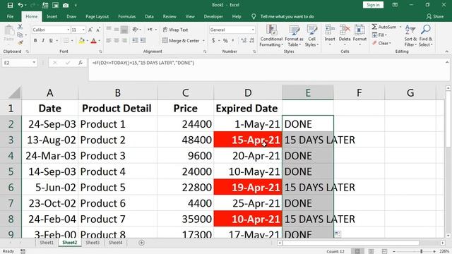Click the Cut scissors icon

click(x=20, y=27)
